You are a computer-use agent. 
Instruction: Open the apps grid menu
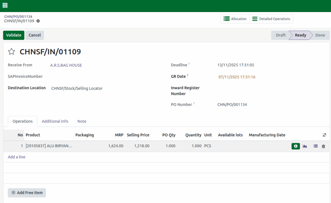pos(5,5)
